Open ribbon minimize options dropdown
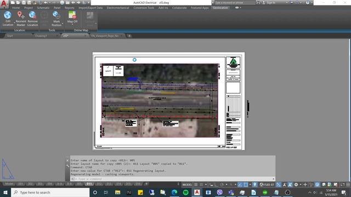This screenshot has width=351, height=197. pos(240,8)
